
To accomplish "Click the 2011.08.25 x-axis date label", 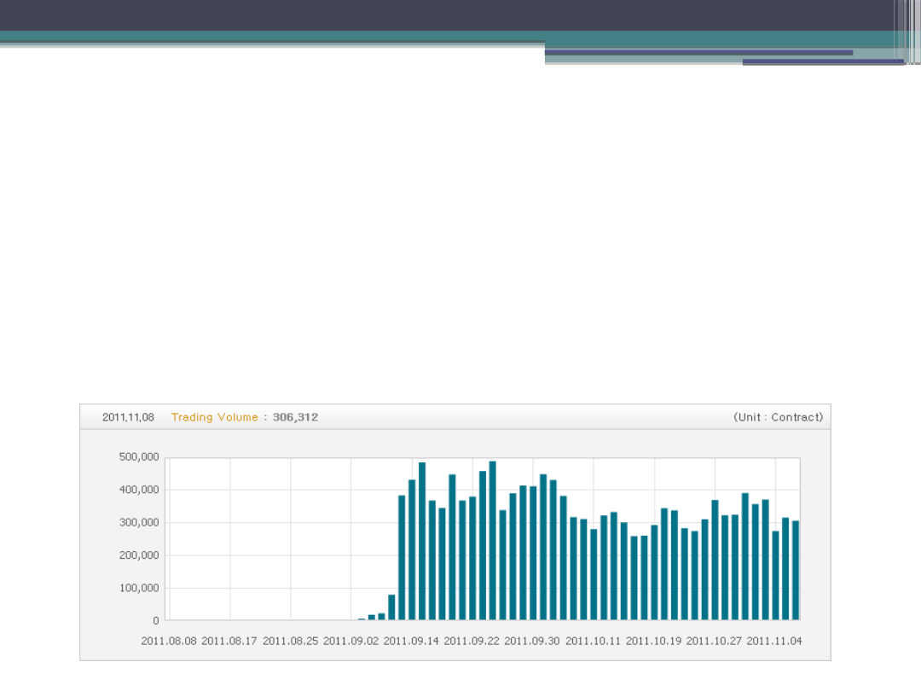I will (x=291, y=641).
